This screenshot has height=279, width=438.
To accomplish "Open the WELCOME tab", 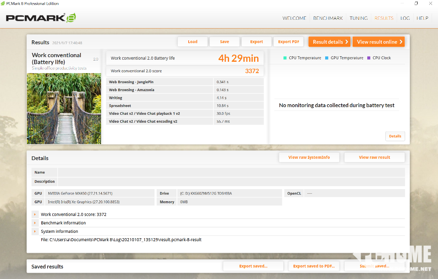I will click(x=294, y=18).
